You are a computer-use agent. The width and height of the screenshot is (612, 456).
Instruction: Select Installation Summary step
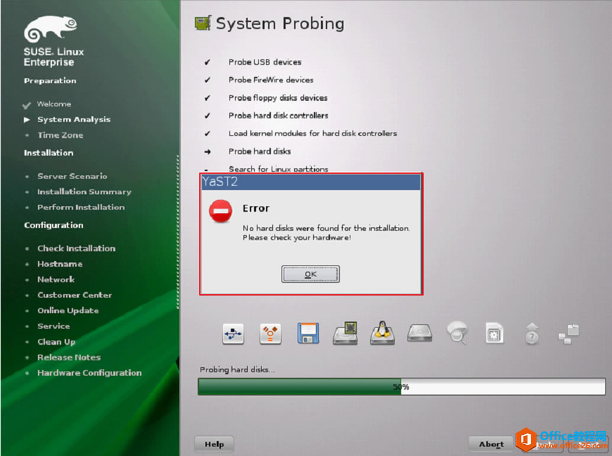[84, 192]
